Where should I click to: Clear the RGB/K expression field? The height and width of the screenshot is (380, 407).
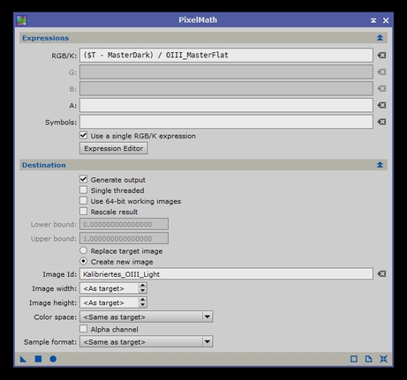coord(381,56)
